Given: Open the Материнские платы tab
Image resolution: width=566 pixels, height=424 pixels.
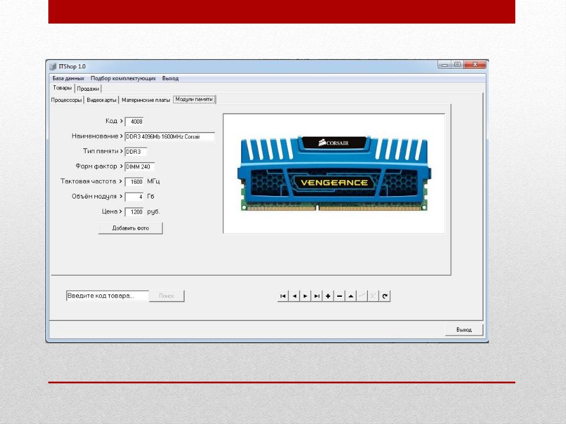Looking at the screenshot, I should click(x=146, y=100).
